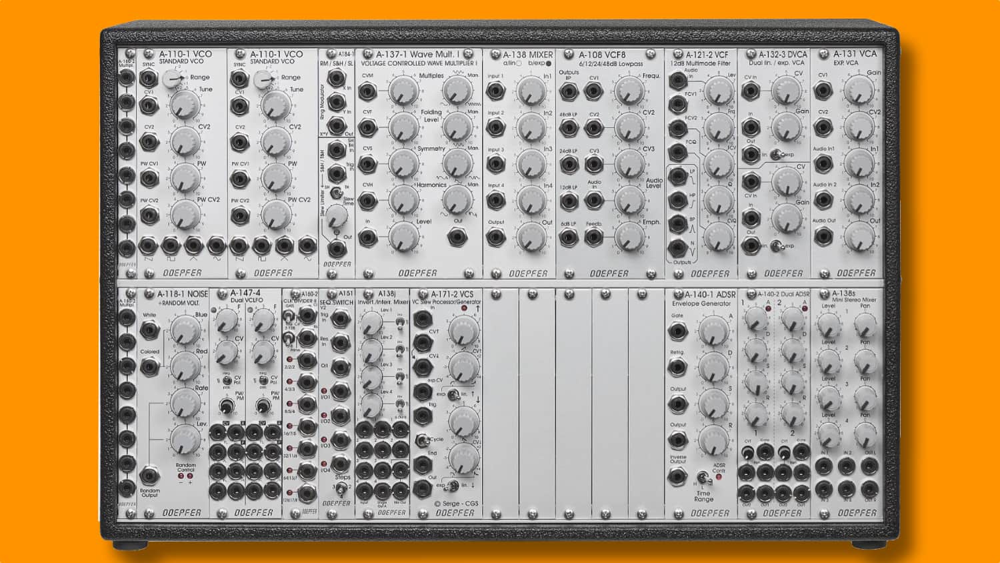Screen dimensions: 1000x563
Task: Click the Rate knob on the A-118-1 Noise
Action: point(185,403)
